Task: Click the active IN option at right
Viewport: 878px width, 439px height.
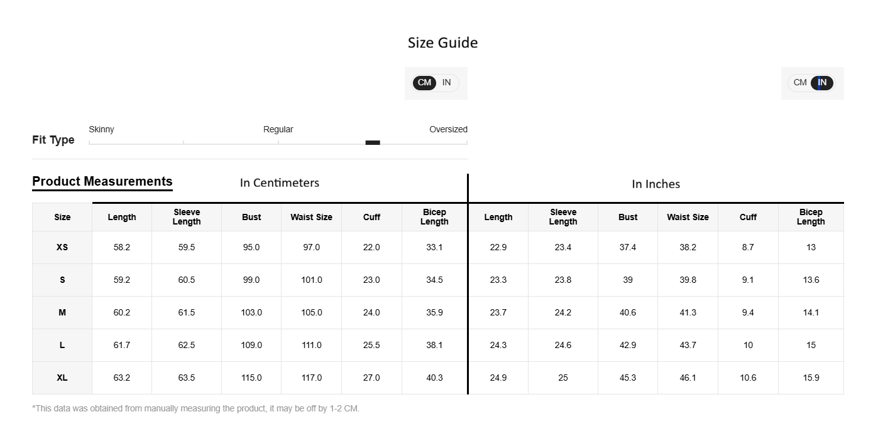Action: (x=822, y=83)
